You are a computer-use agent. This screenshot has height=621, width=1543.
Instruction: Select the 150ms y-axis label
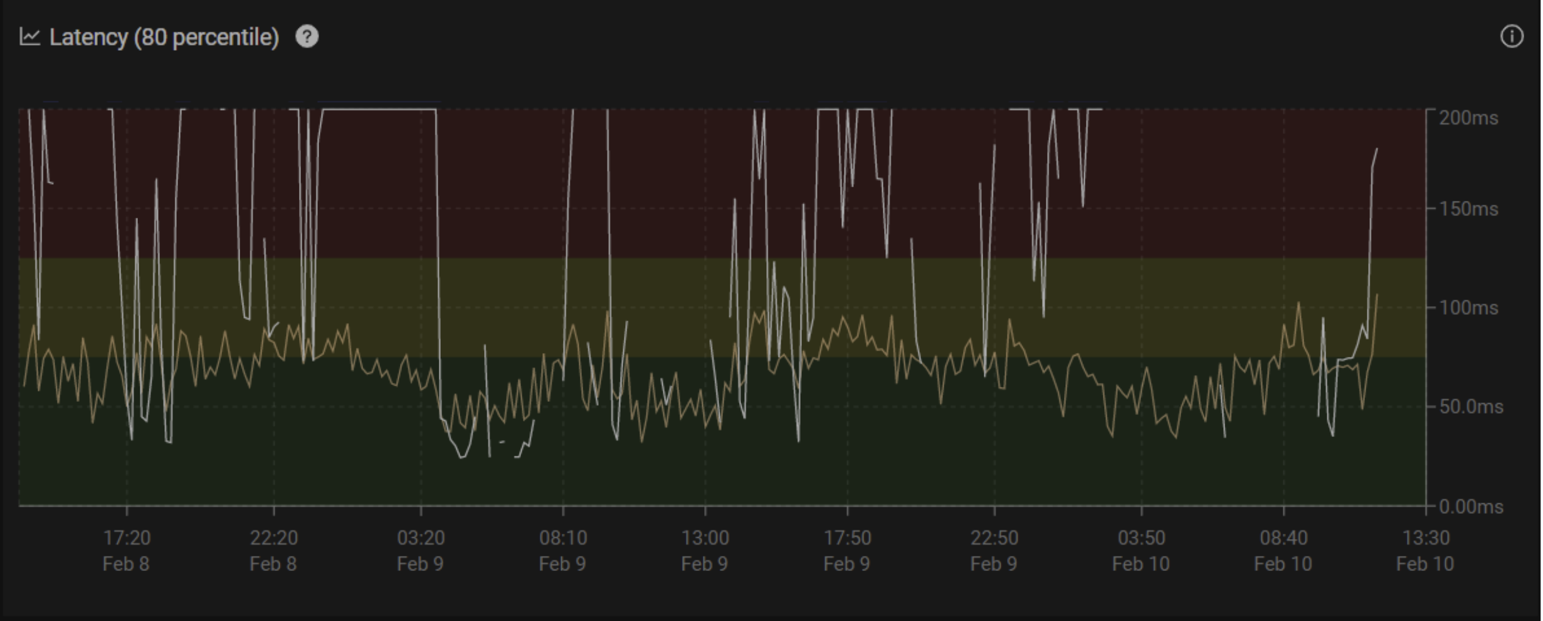coord(1468,208)
